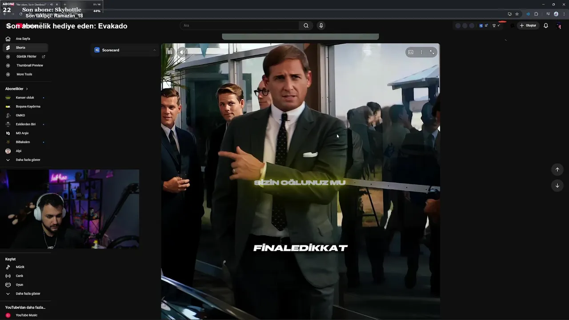Image resolution: width=569 pixels, height=320 pixels.
Task: Go to previous Short with up arrow
Action: [557, 169]
